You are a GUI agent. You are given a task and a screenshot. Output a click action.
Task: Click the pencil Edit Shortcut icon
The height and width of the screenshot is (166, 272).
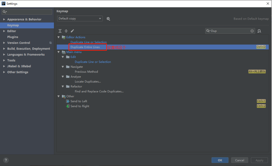coord(72,31)
